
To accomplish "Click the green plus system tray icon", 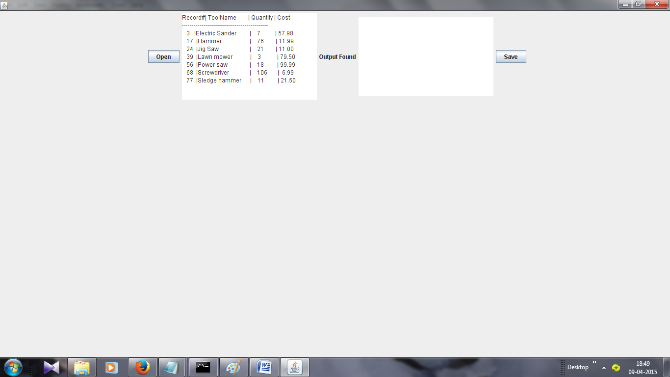I will [x=616, y=368].
